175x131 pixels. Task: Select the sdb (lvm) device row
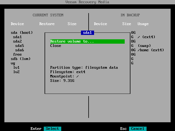(x=21, y=59)
